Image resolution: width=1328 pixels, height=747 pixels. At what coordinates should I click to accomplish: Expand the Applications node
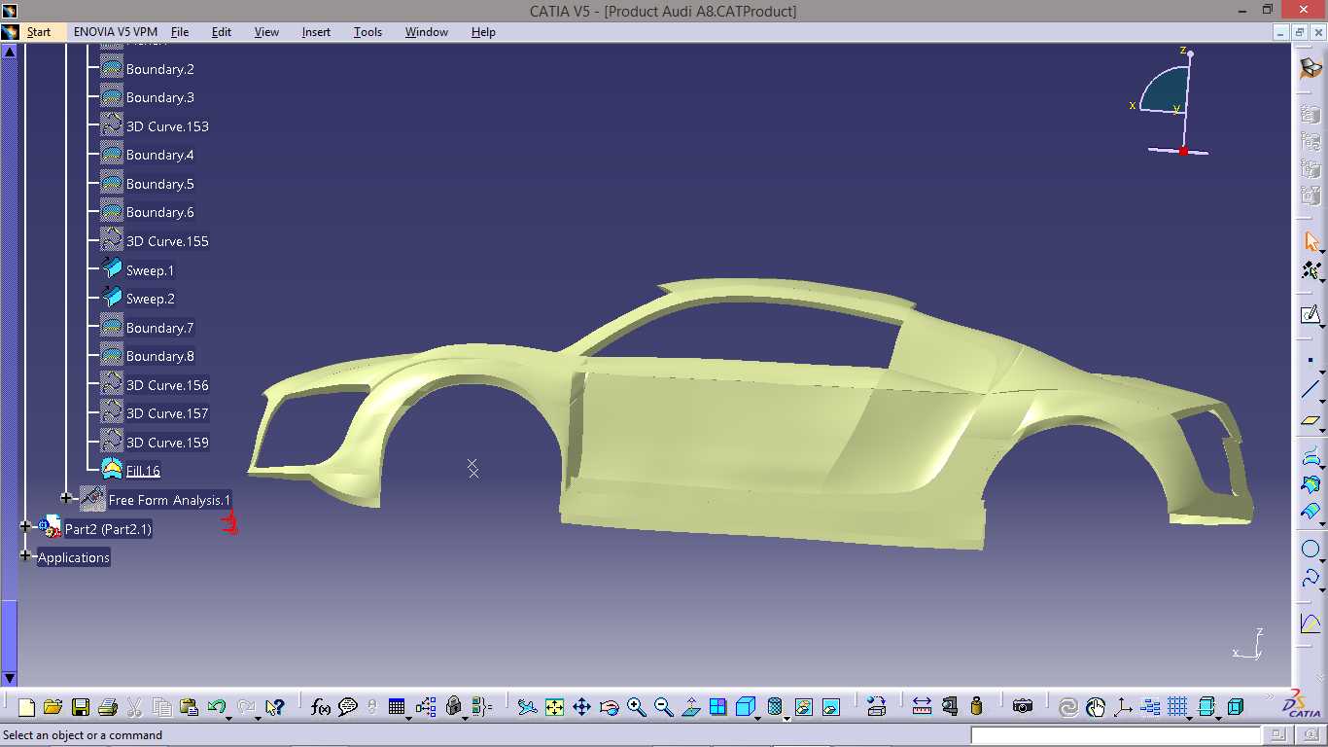25,555
